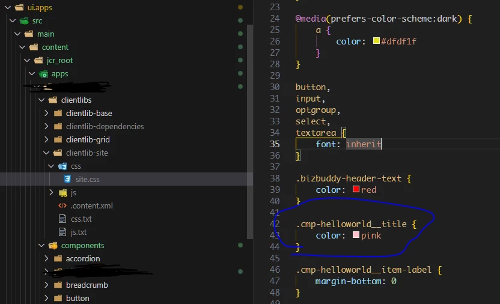This screenshot has width=500, height=304.
Task: Click the text file icon of css.txt
Action: tap(62, 219)
